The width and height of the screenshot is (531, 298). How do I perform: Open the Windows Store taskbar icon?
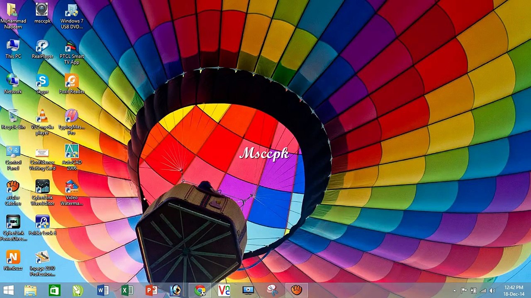click(54, 290)
